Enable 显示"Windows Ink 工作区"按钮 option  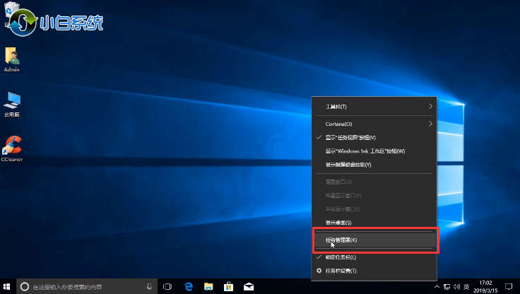point(365,151)
